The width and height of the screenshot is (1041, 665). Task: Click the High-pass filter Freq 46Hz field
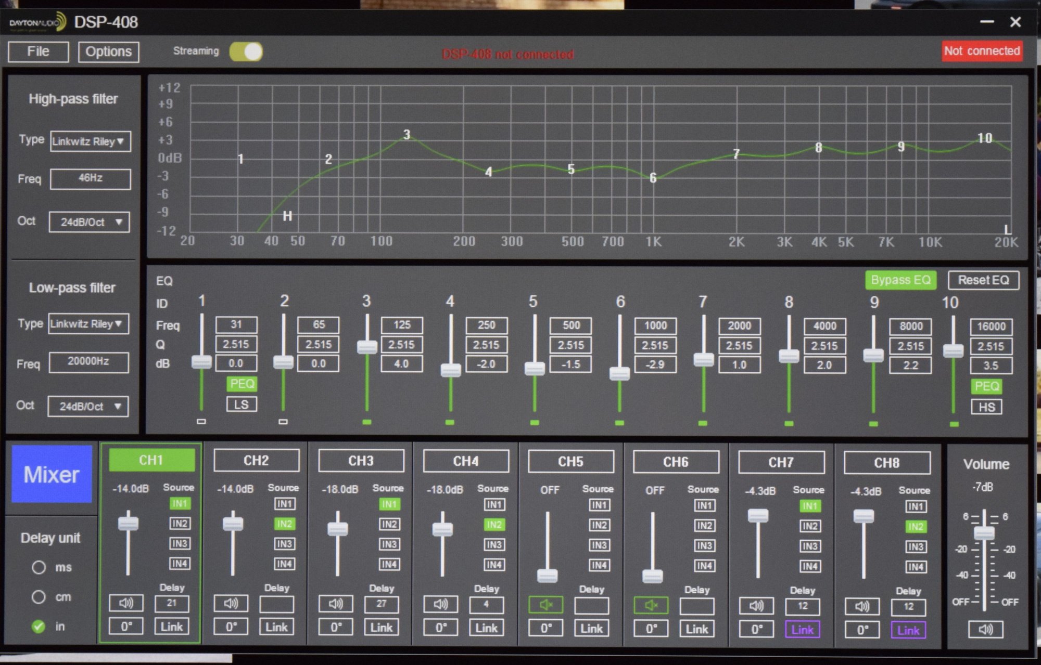pyautogui.click(x=90, y=178)
